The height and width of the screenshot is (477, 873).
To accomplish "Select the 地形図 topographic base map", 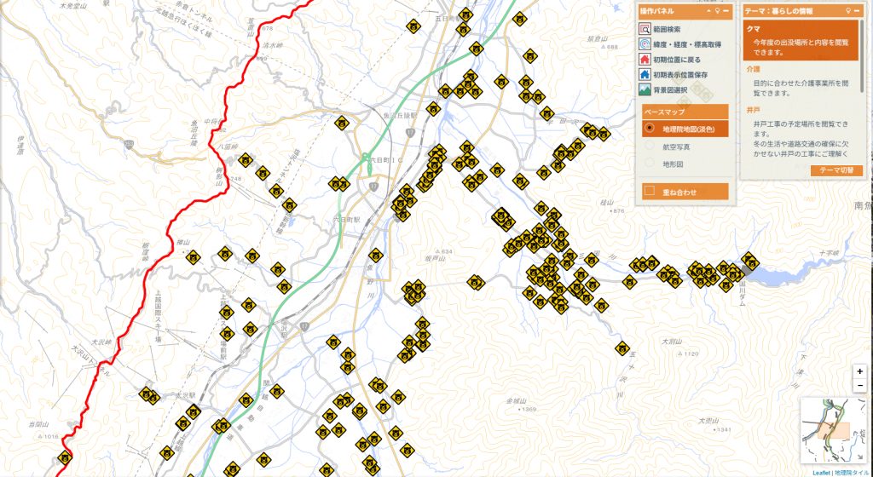I will tap(650, 163).
